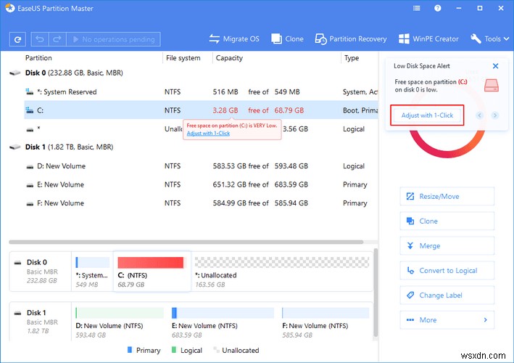Viewport: 514px width, 363px height.
Task: Select D: New Volume row
Action: [x=201, y=166]
